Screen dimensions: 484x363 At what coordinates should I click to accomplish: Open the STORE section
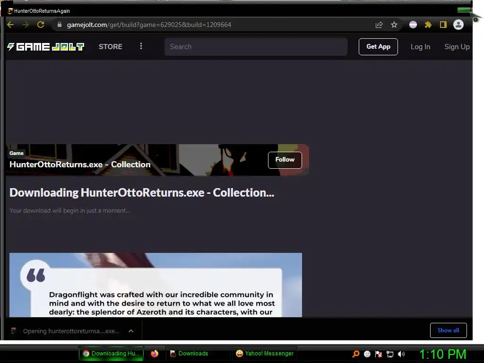point(111,47)
